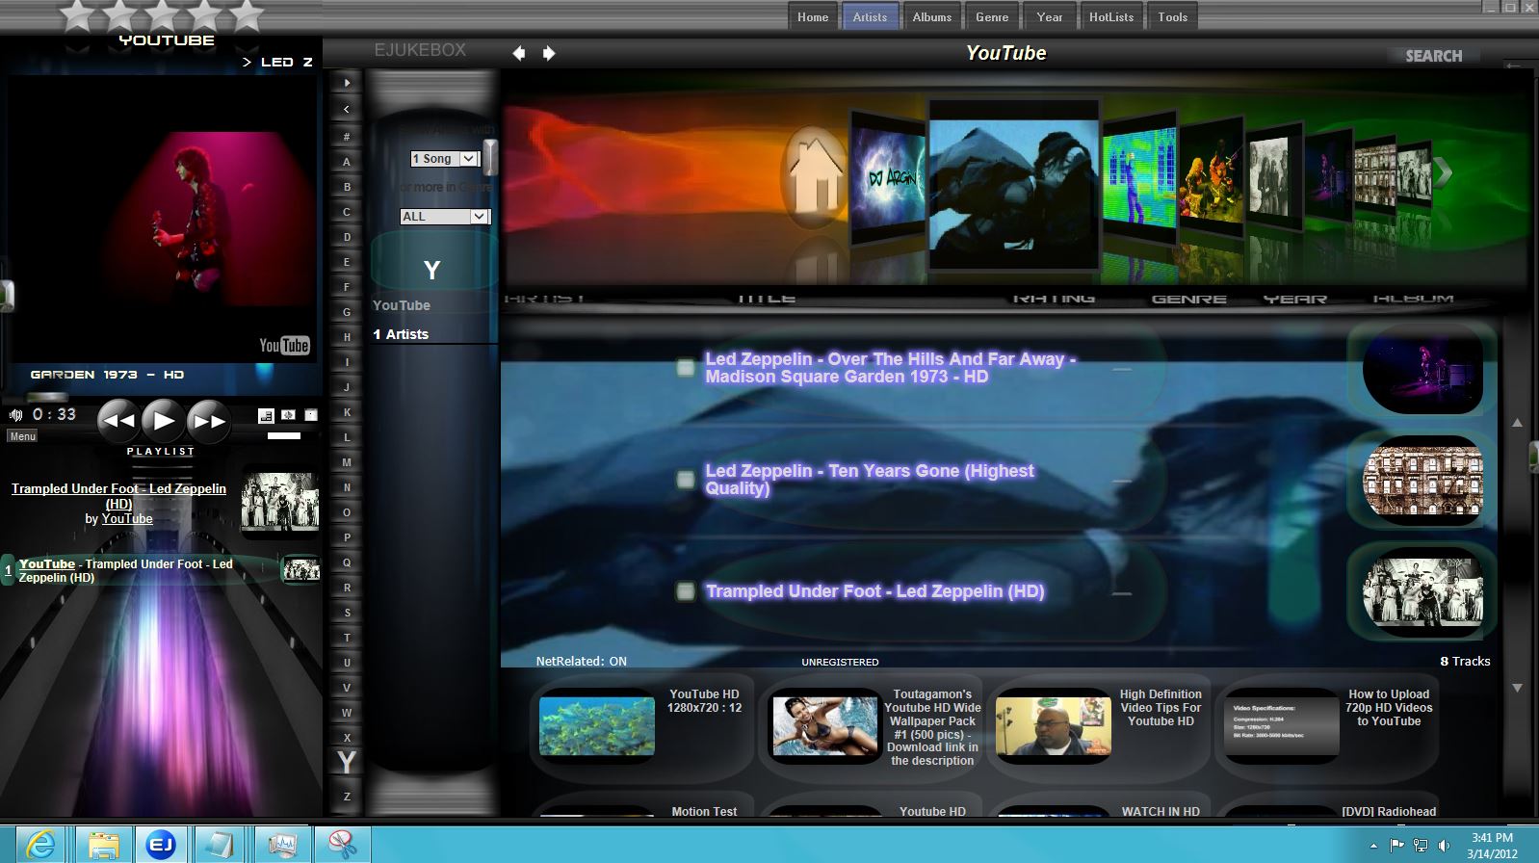Click the left navigation arrow beside EJUKEBOX
This screenshot has width=1539, height=863.
pyautogui.click(x=519, y=53)
